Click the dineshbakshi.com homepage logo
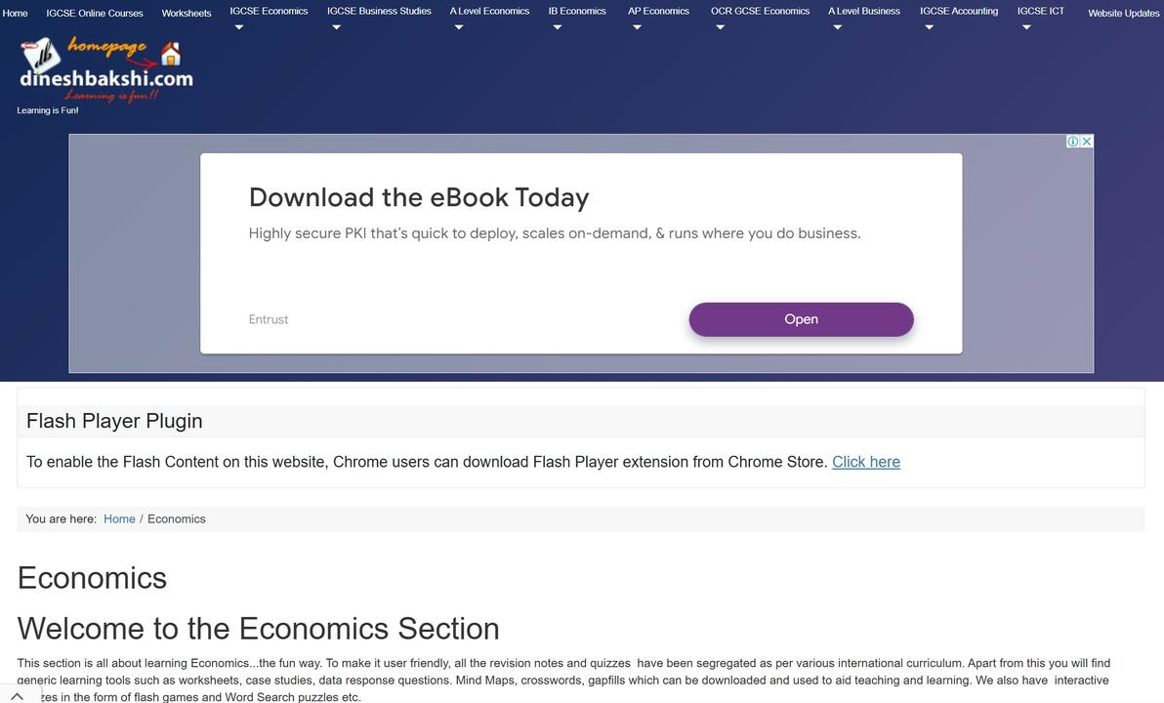The image size is (1164, 703). [105, 68]
